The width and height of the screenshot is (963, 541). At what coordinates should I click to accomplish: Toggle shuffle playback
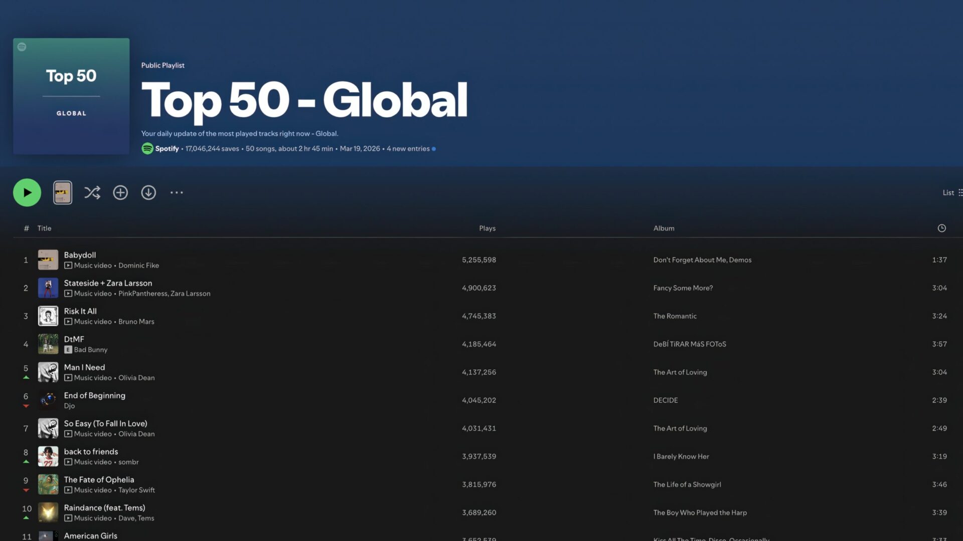click(92, 192)
